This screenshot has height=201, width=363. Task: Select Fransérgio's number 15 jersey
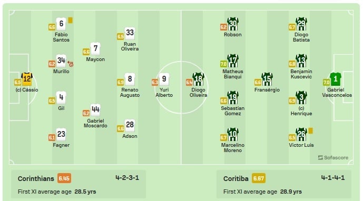click(267, 79)
